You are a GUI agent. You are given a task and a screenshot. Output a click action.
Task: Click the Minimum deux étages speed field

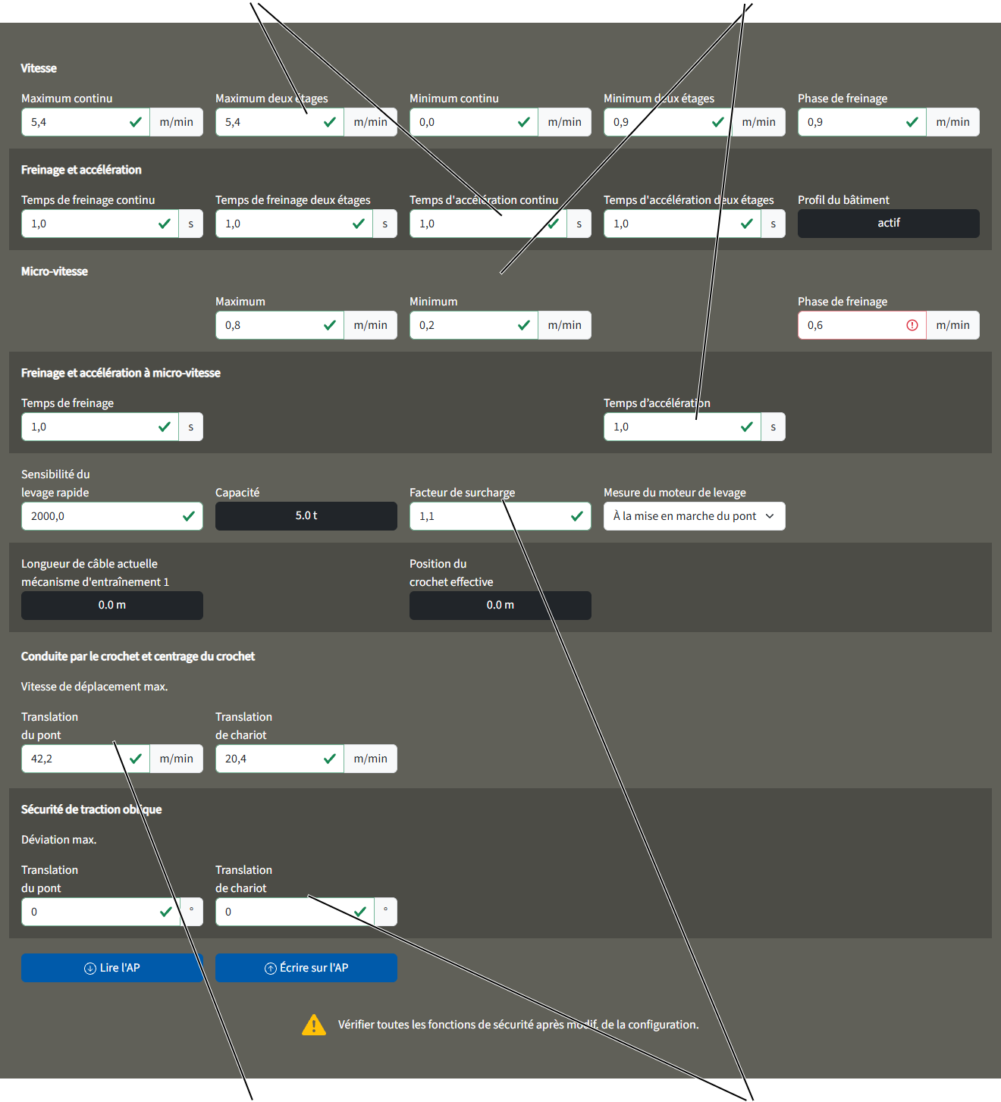pyautogui.click(x=668, y=122)
